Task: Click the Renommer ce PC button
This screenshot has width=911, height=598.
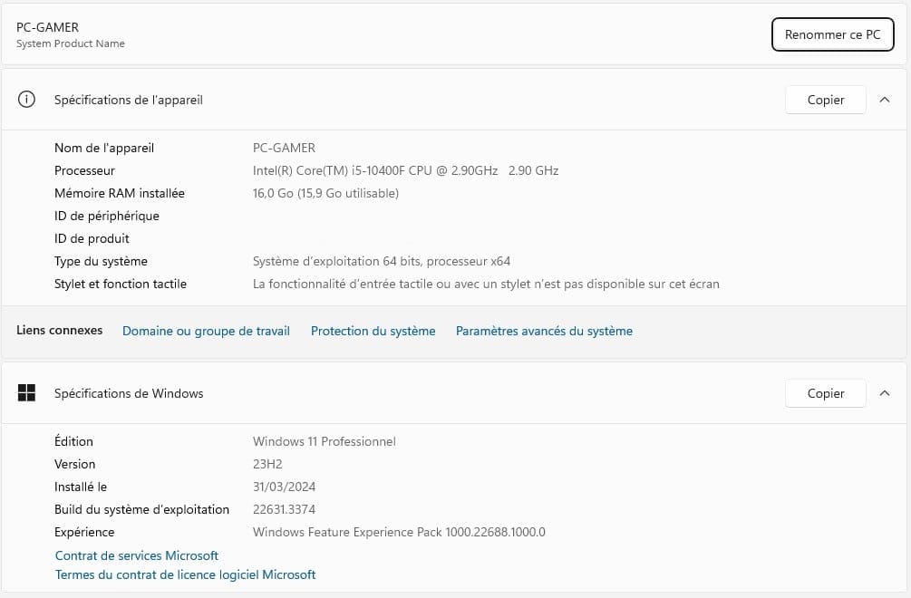Action: tap(832, 34)
